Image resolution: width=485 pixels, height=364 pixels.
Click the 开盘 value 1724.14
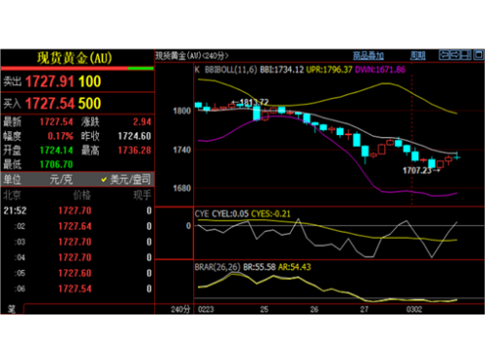point(56,150)
